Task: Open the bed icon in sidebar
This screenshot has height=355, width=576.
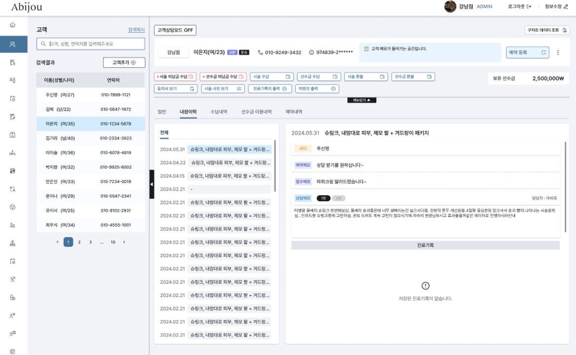Action: pos(12,153)
